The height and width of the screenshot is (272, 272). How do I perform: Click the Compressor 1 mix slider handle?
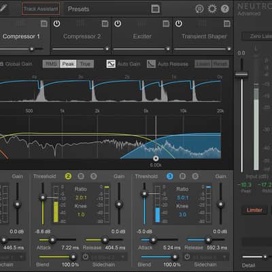click(32, 49)
